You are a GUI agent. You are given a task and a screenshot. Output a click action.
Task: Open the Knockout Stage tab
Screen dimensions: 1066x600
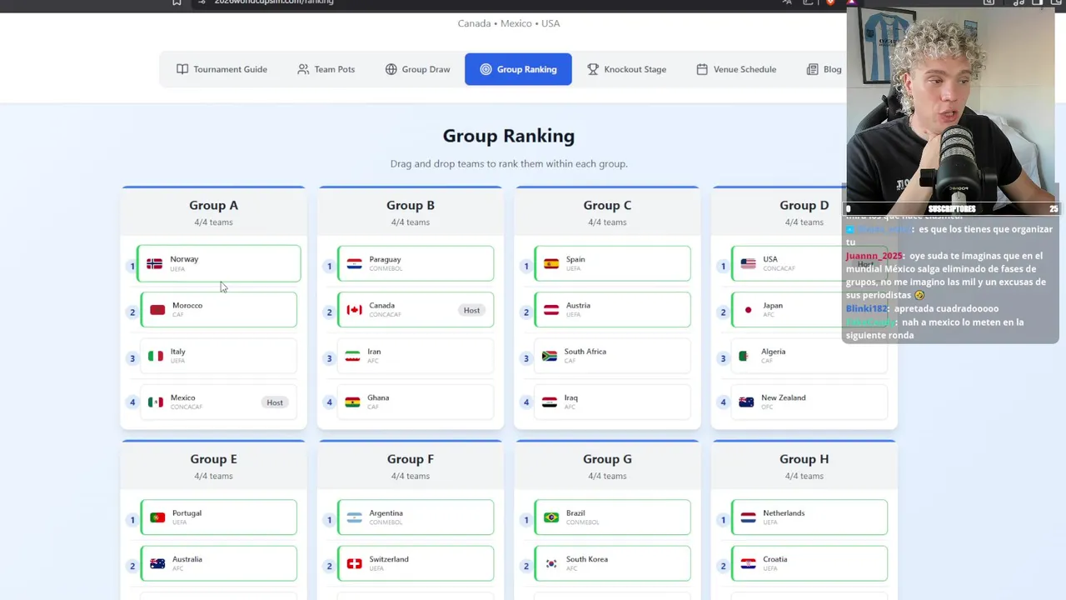click(626, 69)
